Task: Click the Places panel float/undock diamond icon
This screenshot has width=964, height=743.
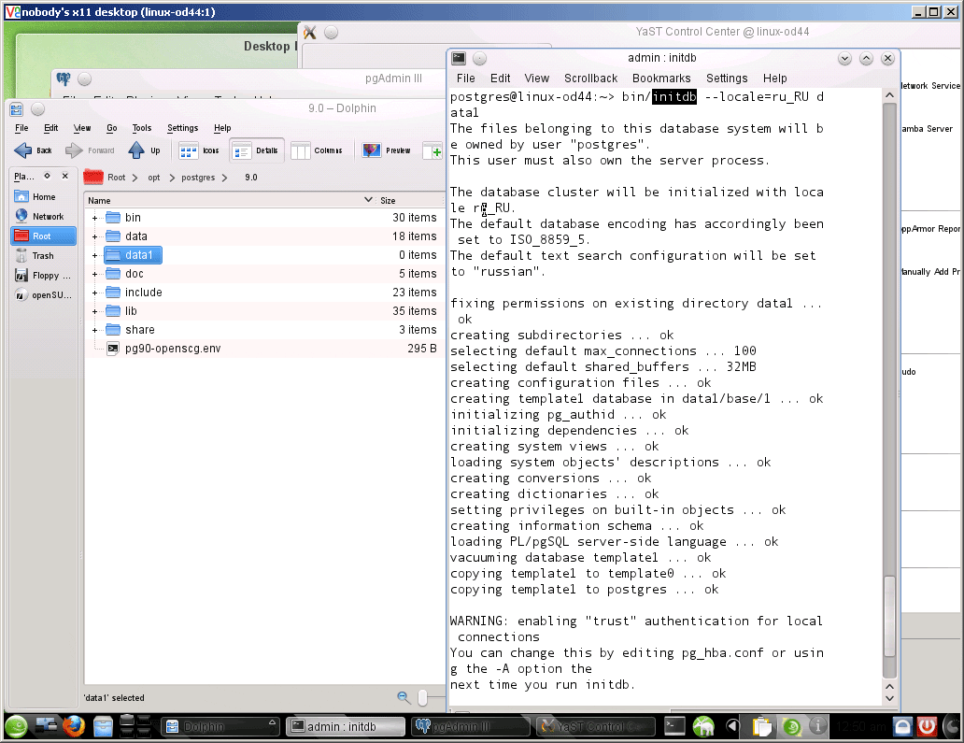Action: [x=47, y=176]
